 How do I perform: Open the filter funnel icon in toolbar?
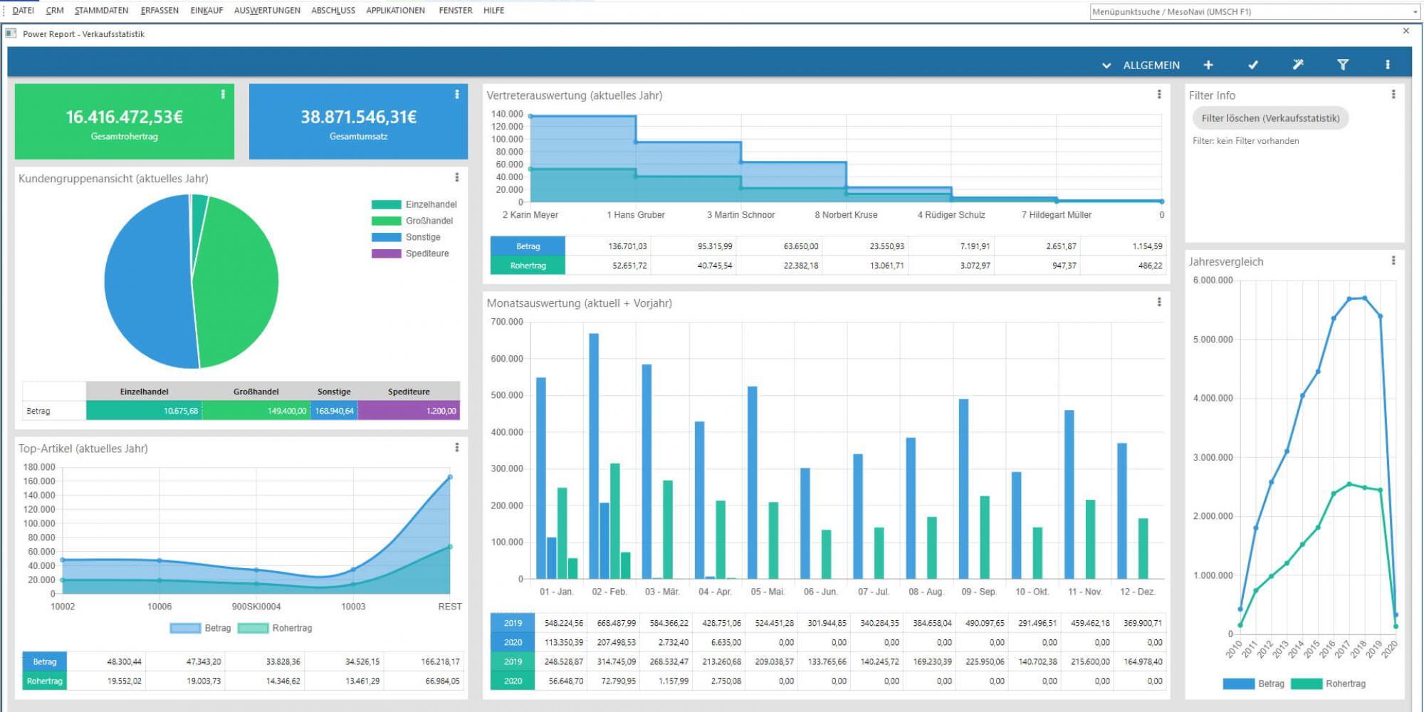(x=1343, y=65)
